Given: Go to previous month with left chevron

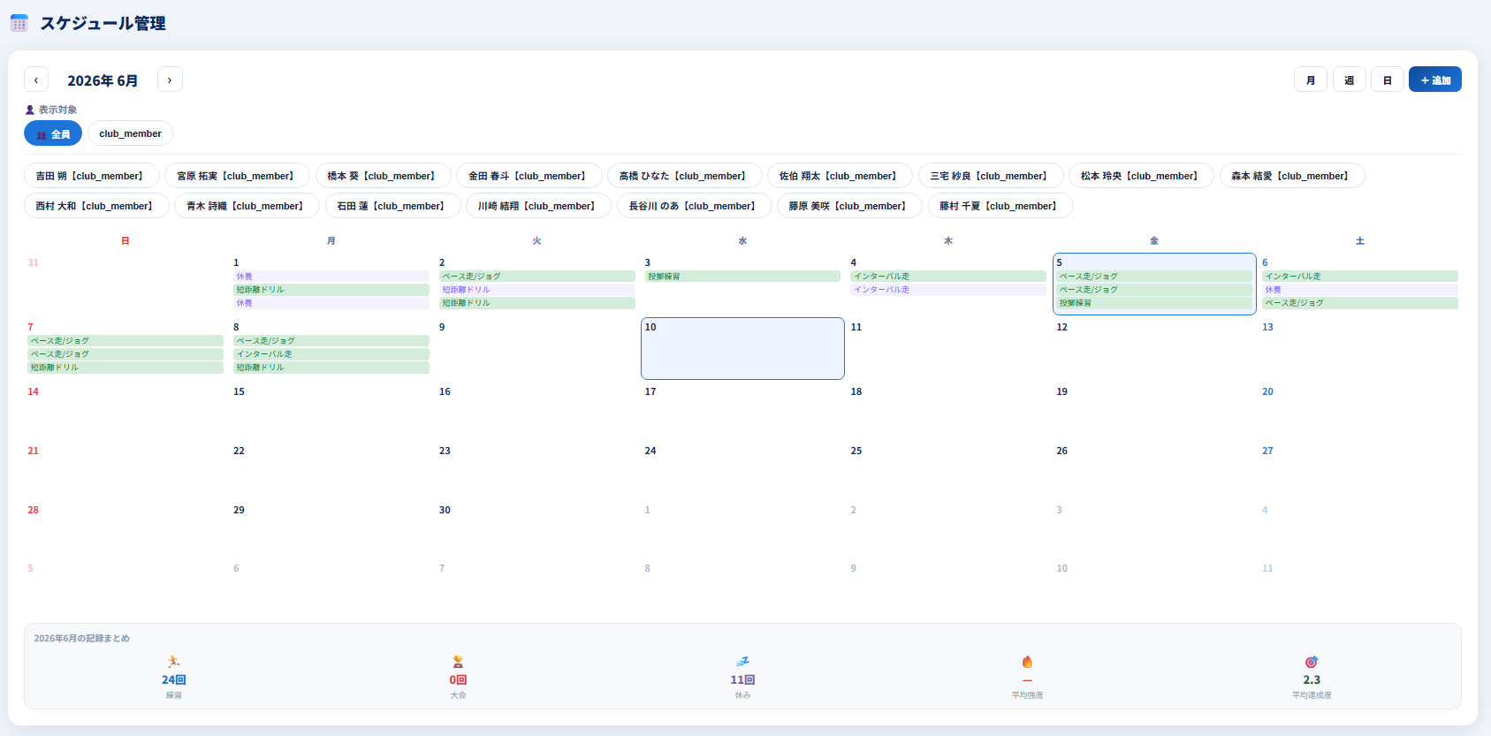Looking at the screenshot, I should (x=36, y=80).
